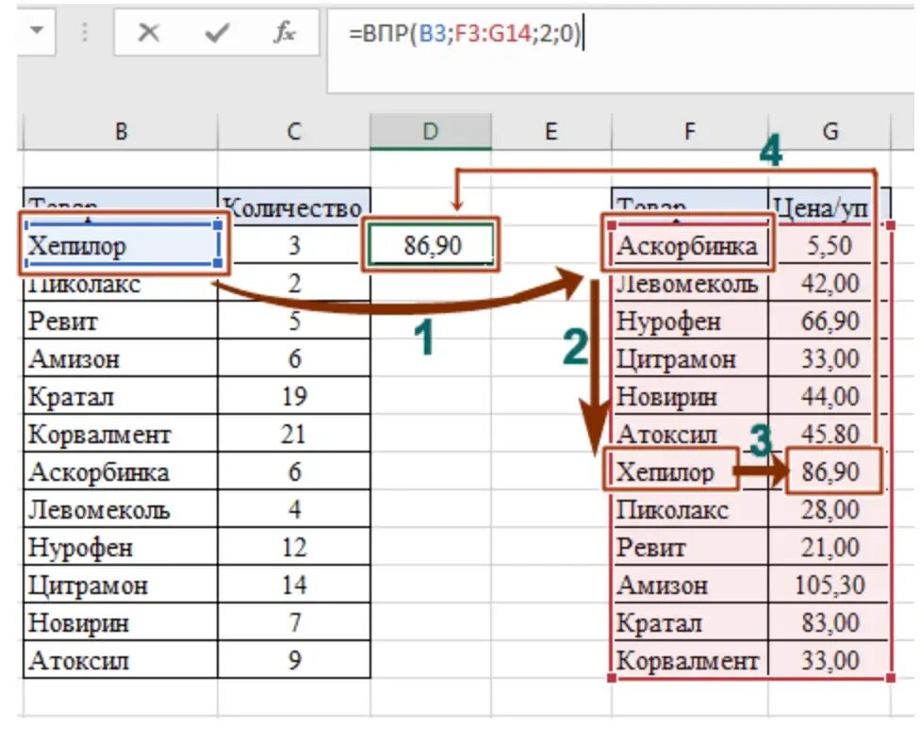Select column D header
This screenshot has height=744, width=920.
[431, 131]
